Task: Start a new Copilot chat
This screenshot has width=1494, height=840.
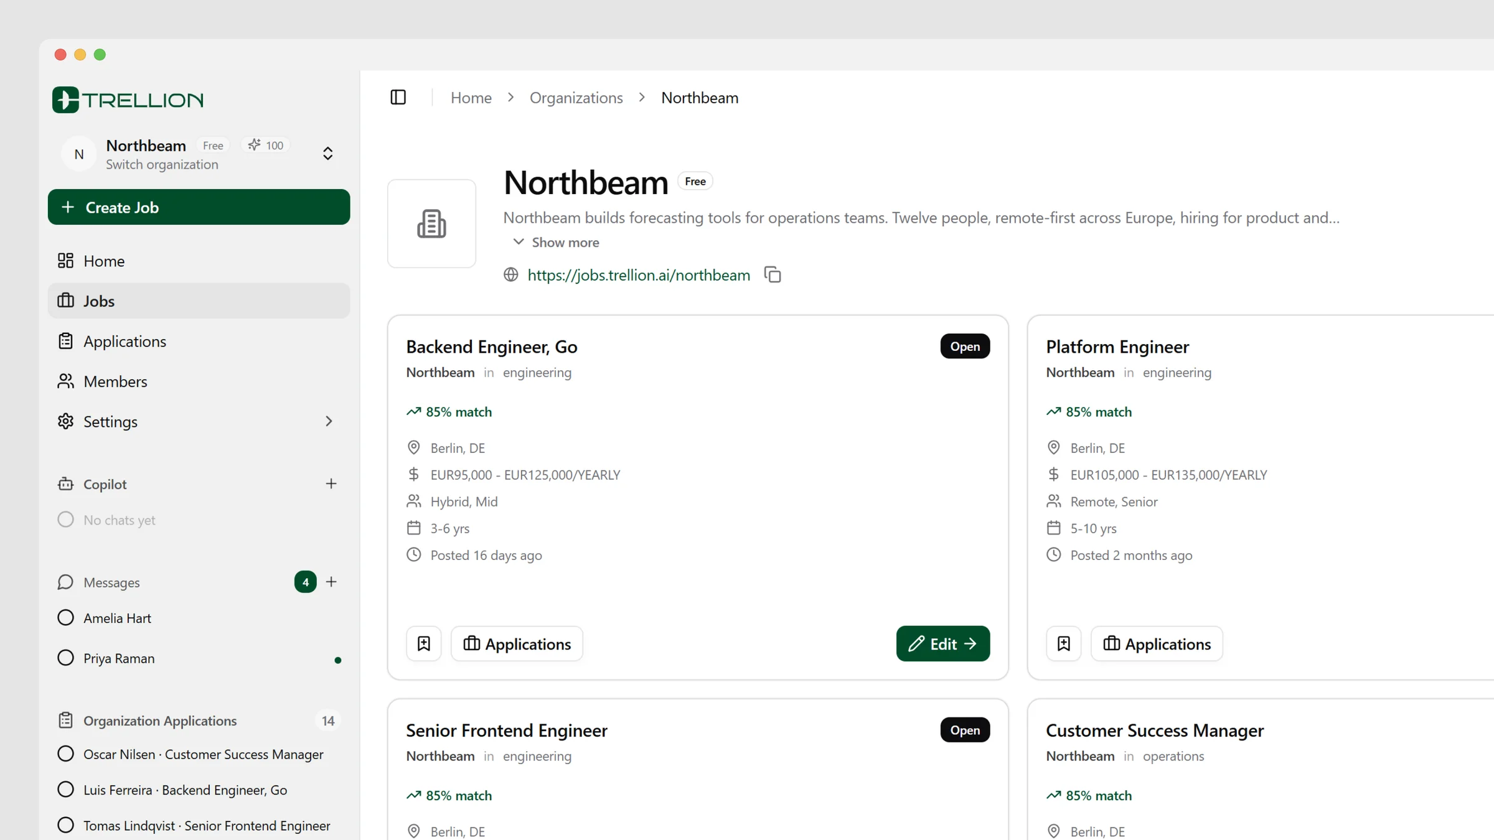Action: coord(331,483)
